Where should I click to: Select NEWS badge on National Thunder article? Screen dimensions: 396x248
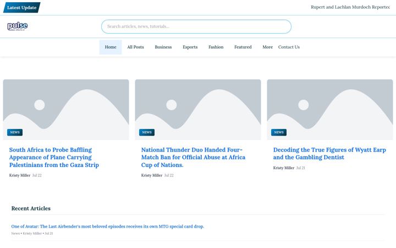[x=147, y=132]
